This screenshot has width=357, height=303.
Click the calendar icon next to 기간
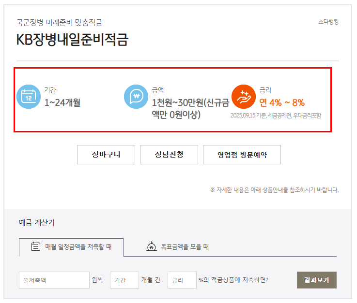point(29,97)
